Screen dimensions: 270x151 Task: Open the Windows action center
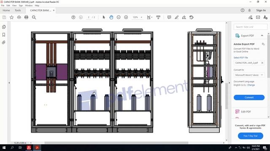coord(265,148)
